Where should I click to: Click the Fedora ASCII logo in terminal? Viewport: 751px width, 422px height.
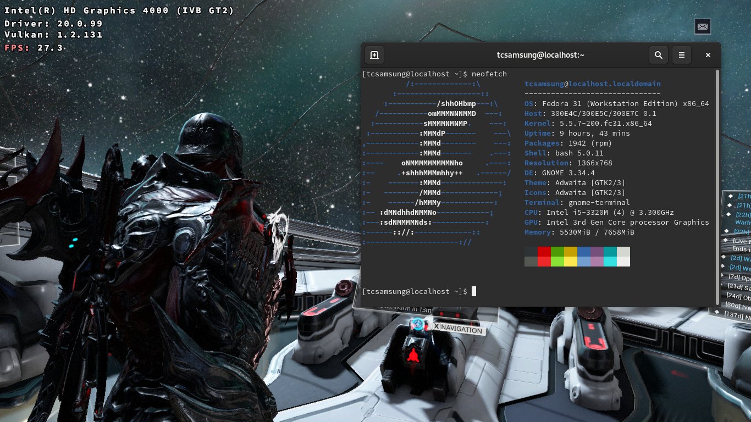[x=437, y=163]
